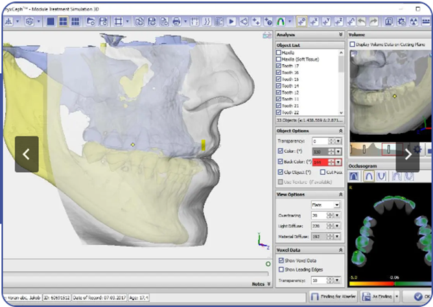Select the single-view layout icon
Viewport: 433px width, 307px height.
(x=51, y=21)
